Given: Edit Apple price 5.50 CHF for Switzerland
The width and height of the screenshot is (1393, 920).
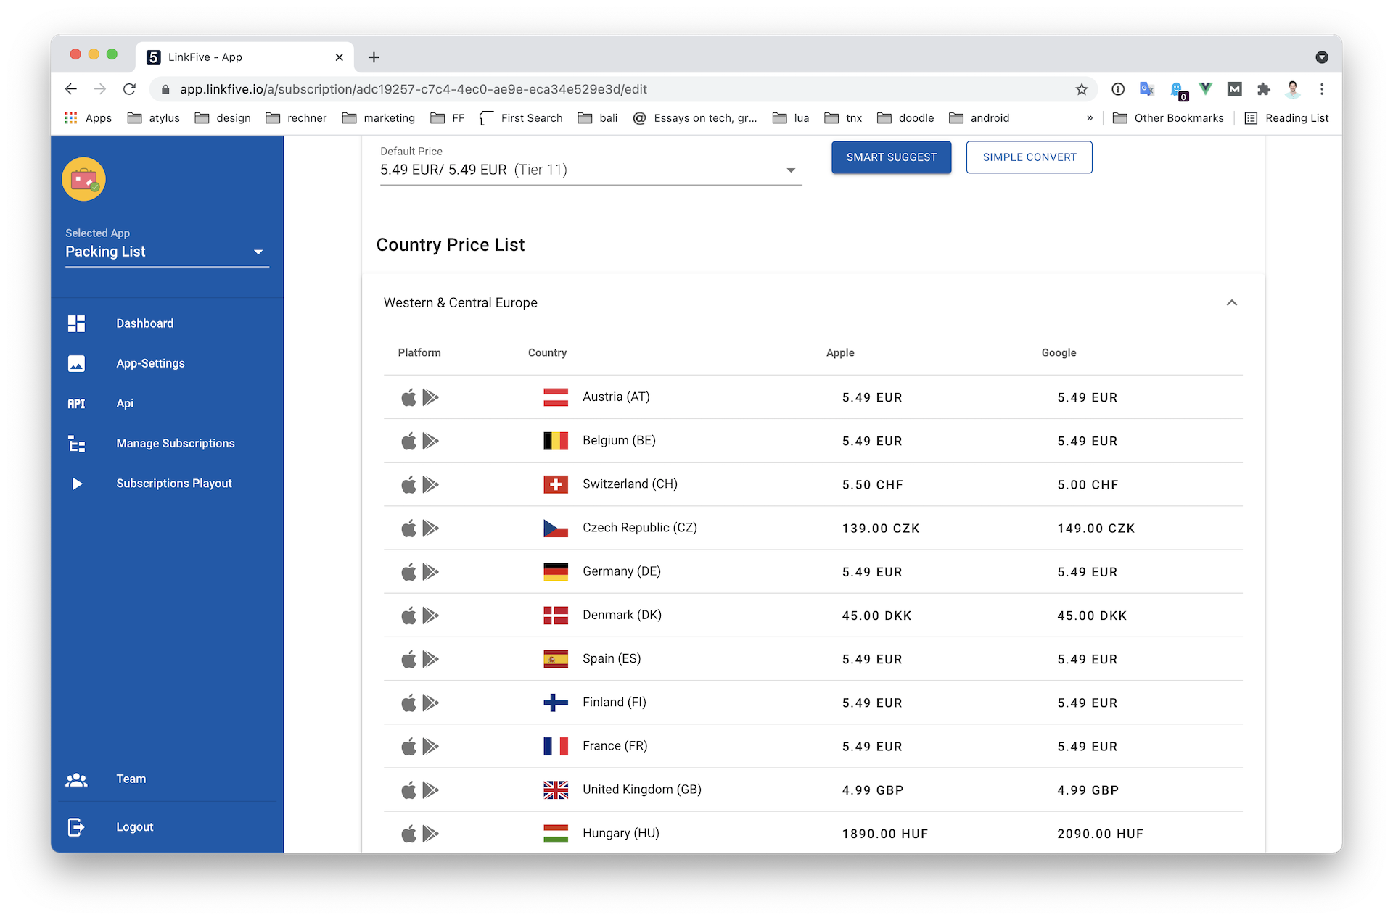Looking at the screenshot, I should click(873, 485).
